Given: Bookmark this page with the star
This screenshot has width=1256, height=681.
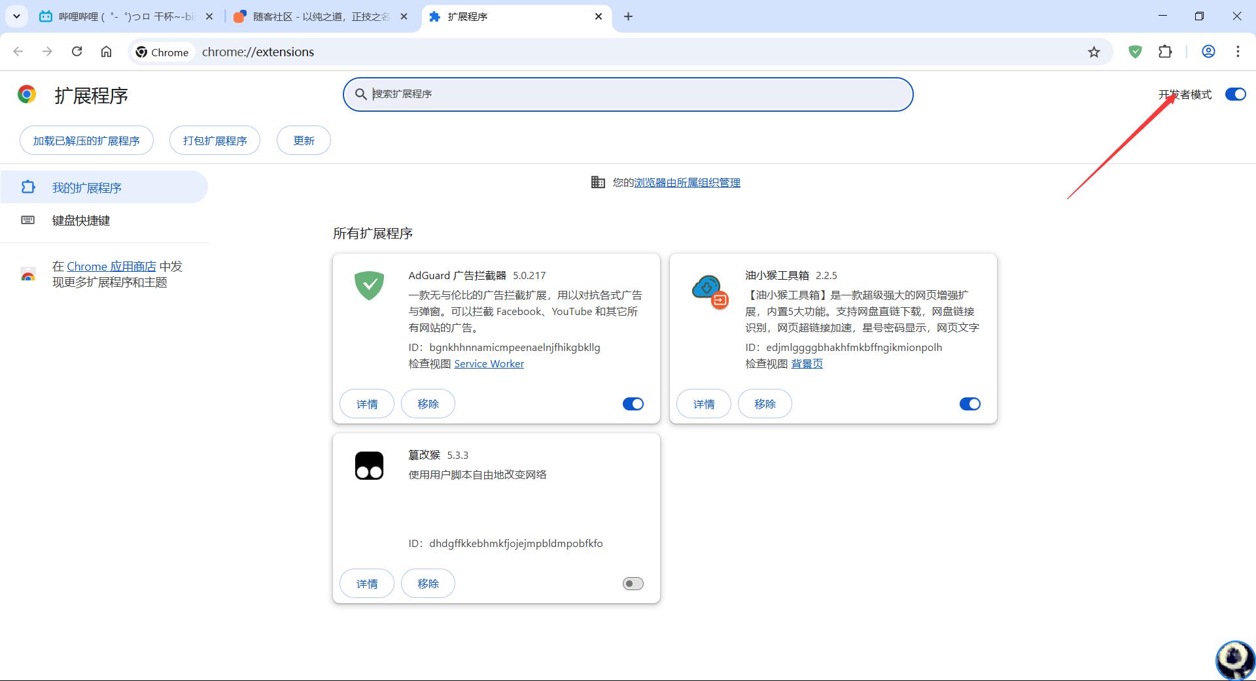Looking at the screenshot, I should [1094, 52].
